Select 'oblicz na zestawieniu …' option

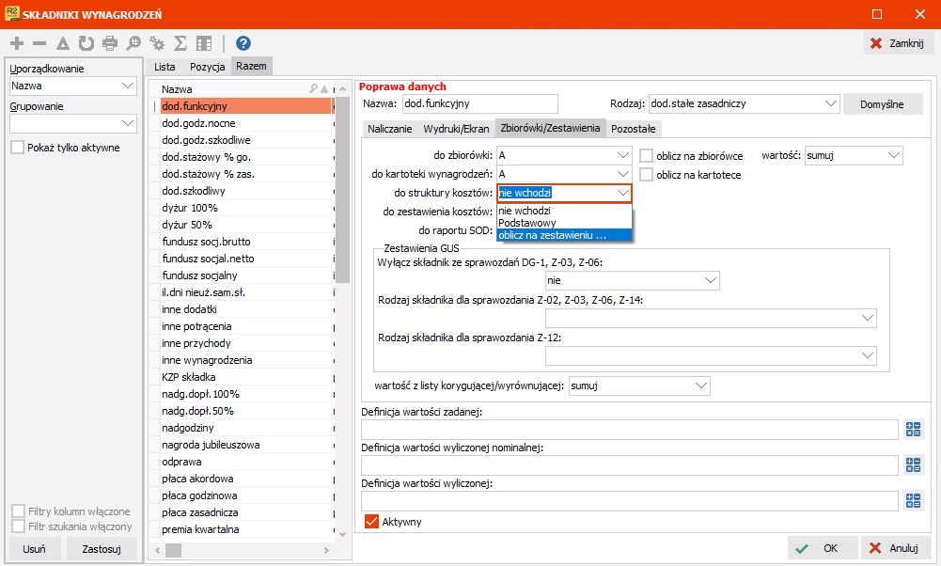tap(564, 235)
